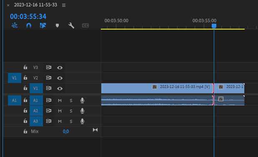Screen dimensions: 258x157
Task: Toggle sync lock on track A1
Action: tap(48, 100)
